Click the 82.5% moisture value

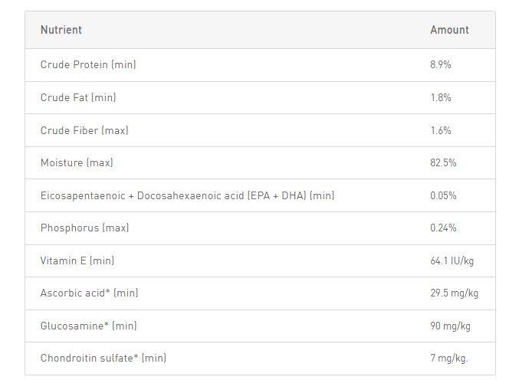(443, 162)
